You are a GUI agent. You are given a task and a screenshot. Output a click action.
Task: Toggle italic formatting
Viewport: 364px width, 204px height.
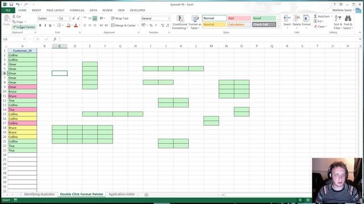[45, 25]
